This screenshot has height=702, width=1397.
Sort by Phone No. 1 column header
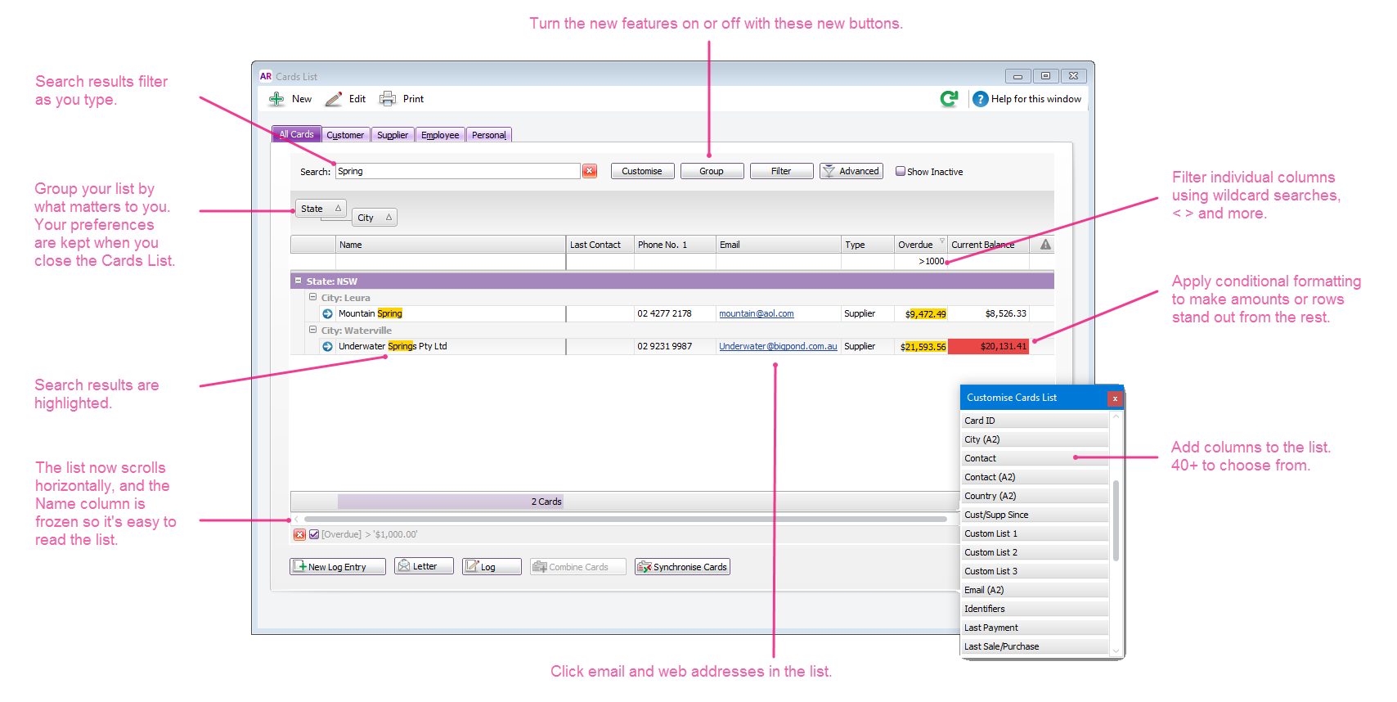[675, 245]
